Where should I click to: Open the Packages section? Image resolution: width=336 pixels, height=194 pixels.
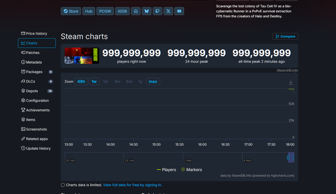click(x=37, y=72)
